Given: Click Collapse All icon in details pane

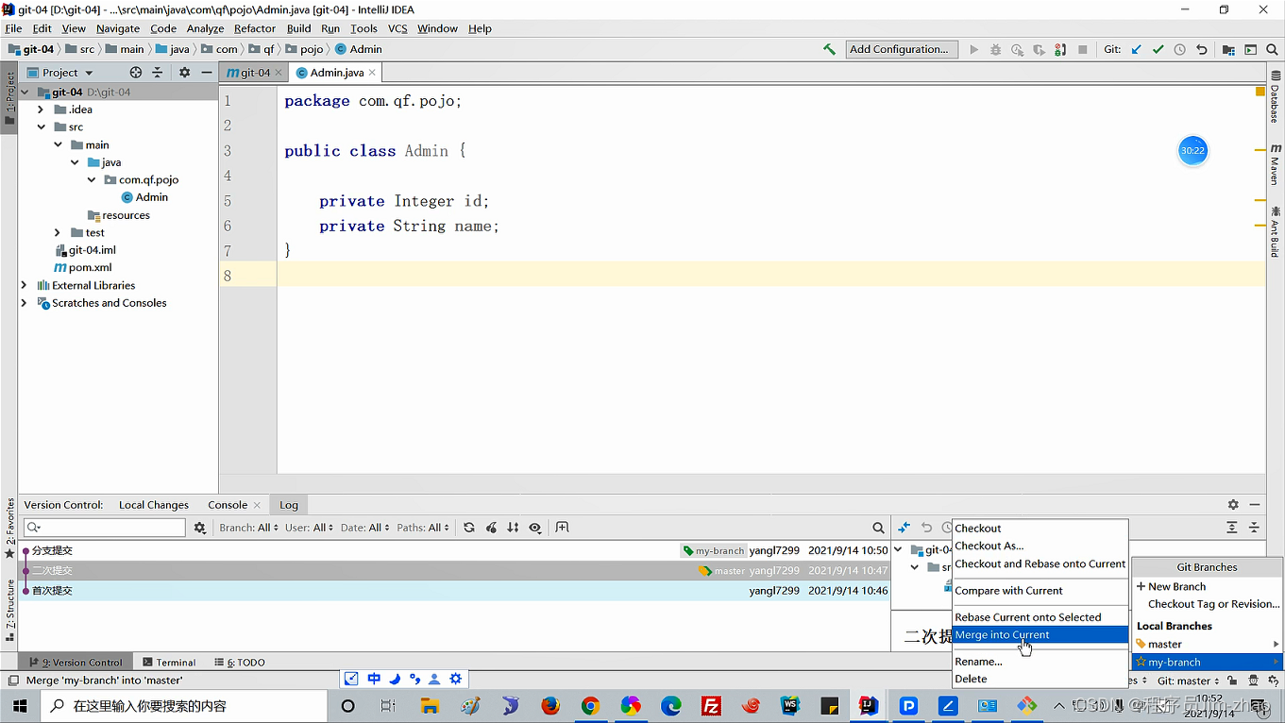Looking at the screenshot, I should 1254,528.
